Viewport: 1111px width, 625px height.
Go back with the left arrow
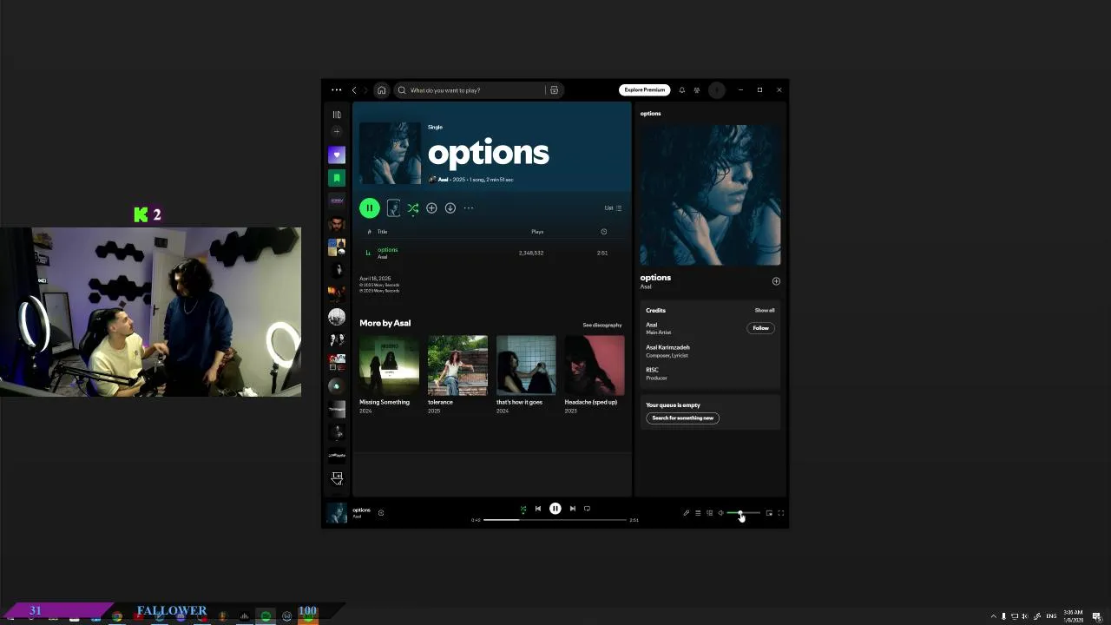[x=354, y=90]
